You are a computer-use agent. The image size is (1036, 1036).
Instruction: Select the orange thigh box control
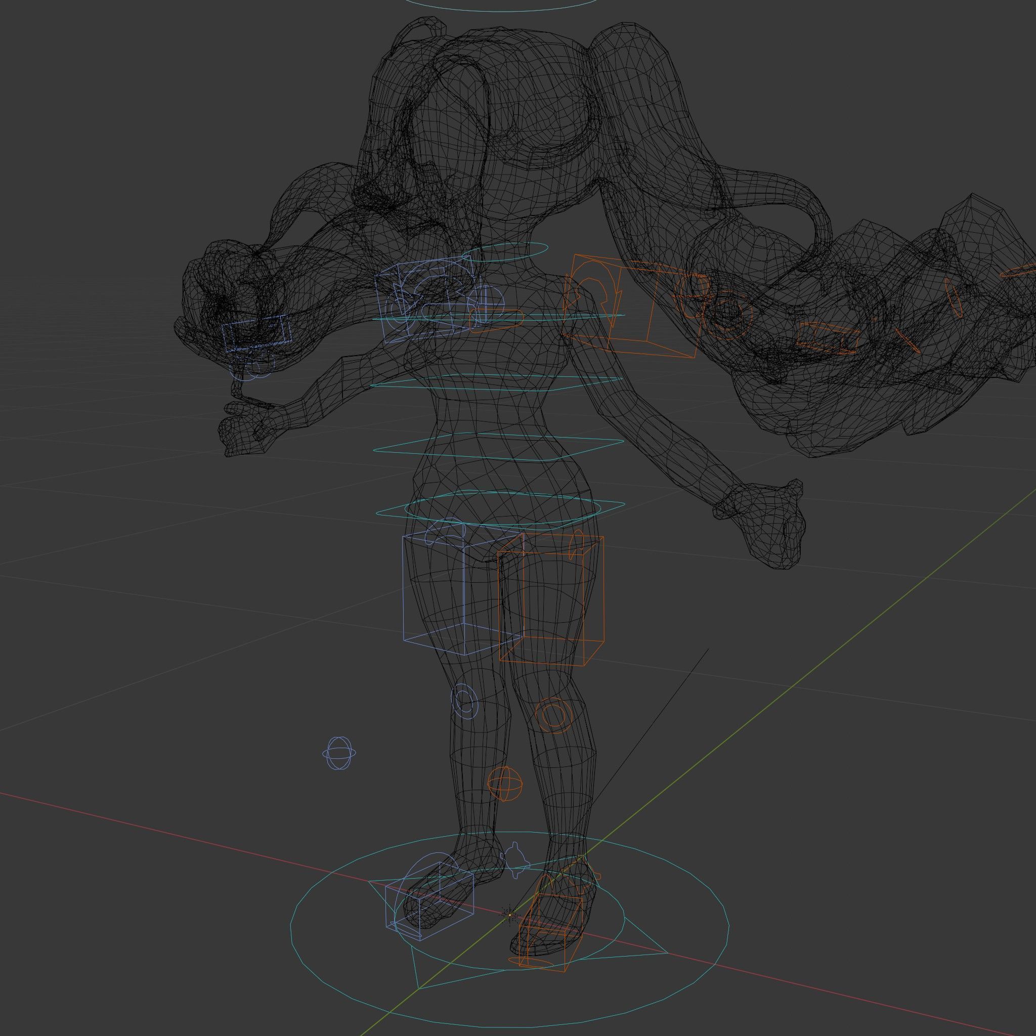(551, 600)
